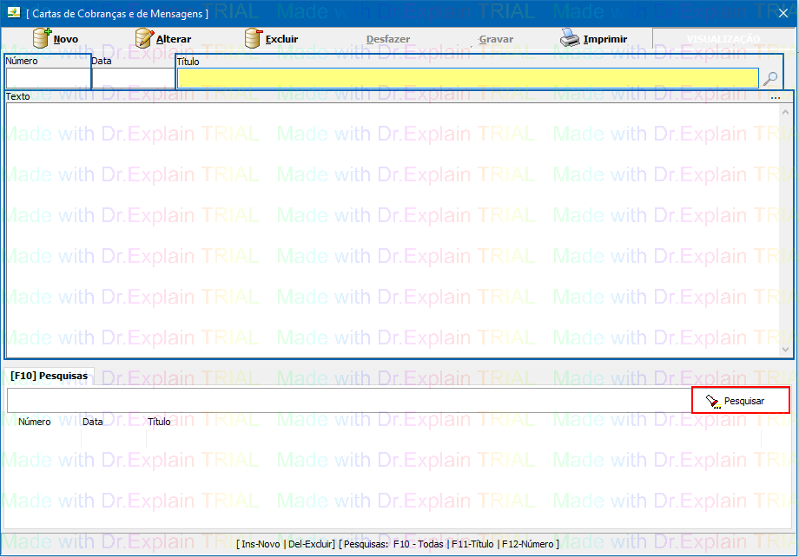Click the magnifier icon beside Título
The height and width of the screenshot is (557, 799).
[770, 79]
